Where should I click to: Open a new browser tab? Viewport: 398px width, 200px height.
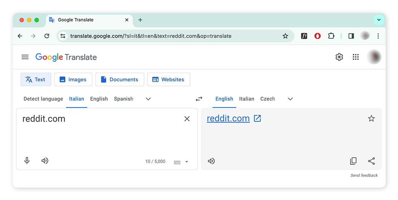click(x=140, y=20)
